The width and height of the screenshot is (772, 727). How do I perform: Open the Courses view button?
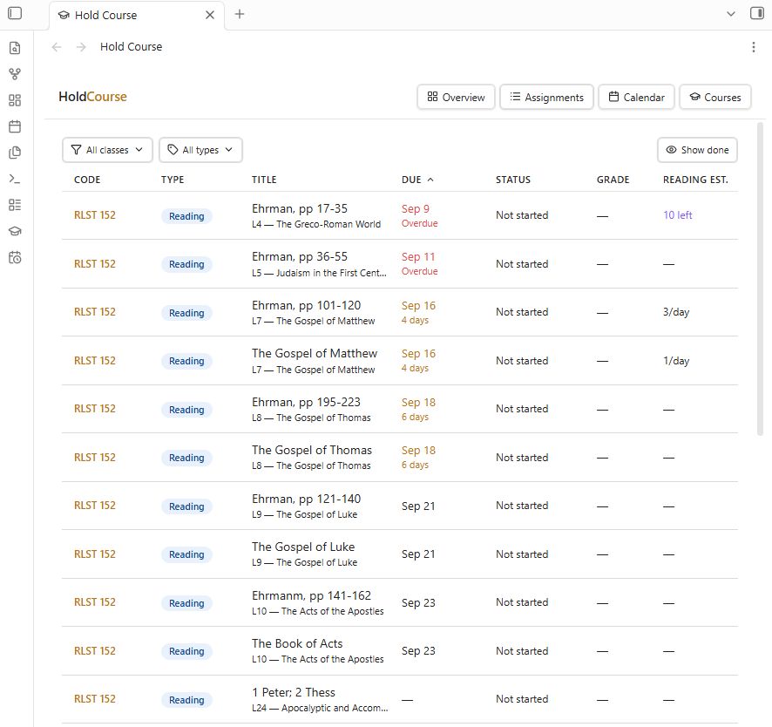coord(714,97)
